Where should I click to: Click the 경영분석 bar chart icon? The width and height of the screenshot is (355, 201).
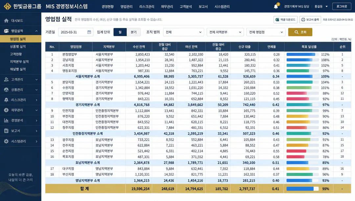(6, 120)
